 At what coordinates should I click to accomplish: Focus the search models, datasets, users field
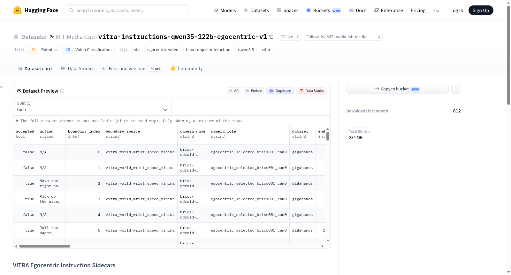point(127,10)
